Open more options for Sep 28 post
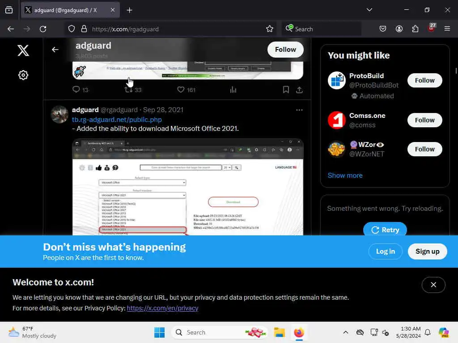458x343 pixels. click(299, 110)
